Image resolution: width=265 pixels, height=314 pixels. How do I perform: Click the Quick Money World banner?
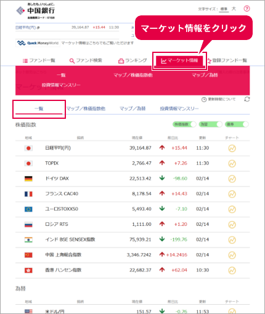pyautogui.click(x=38, y=43)
